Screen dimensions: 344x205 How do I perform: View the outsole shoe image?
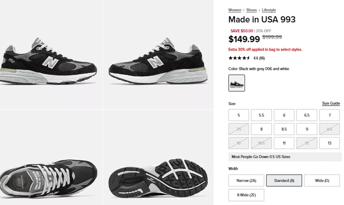click(x=158, y=157)
